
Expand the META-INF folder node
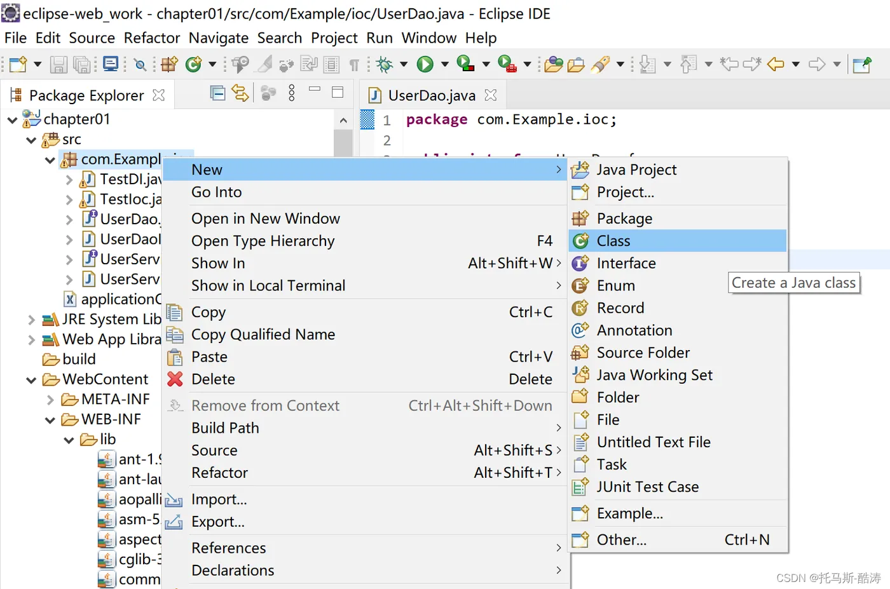pos(50,400)
